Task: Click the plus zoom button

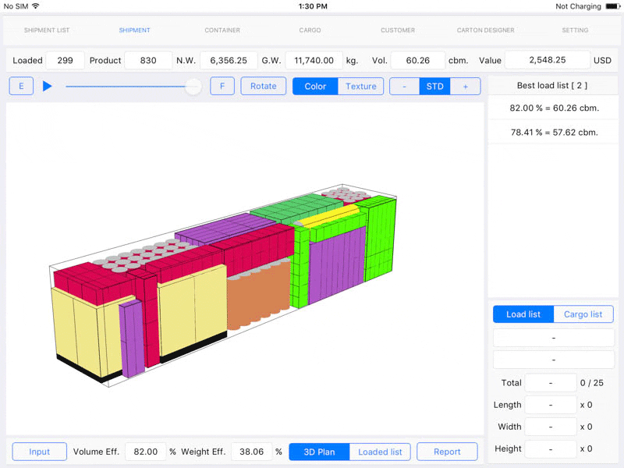Action: coord(465,87)
